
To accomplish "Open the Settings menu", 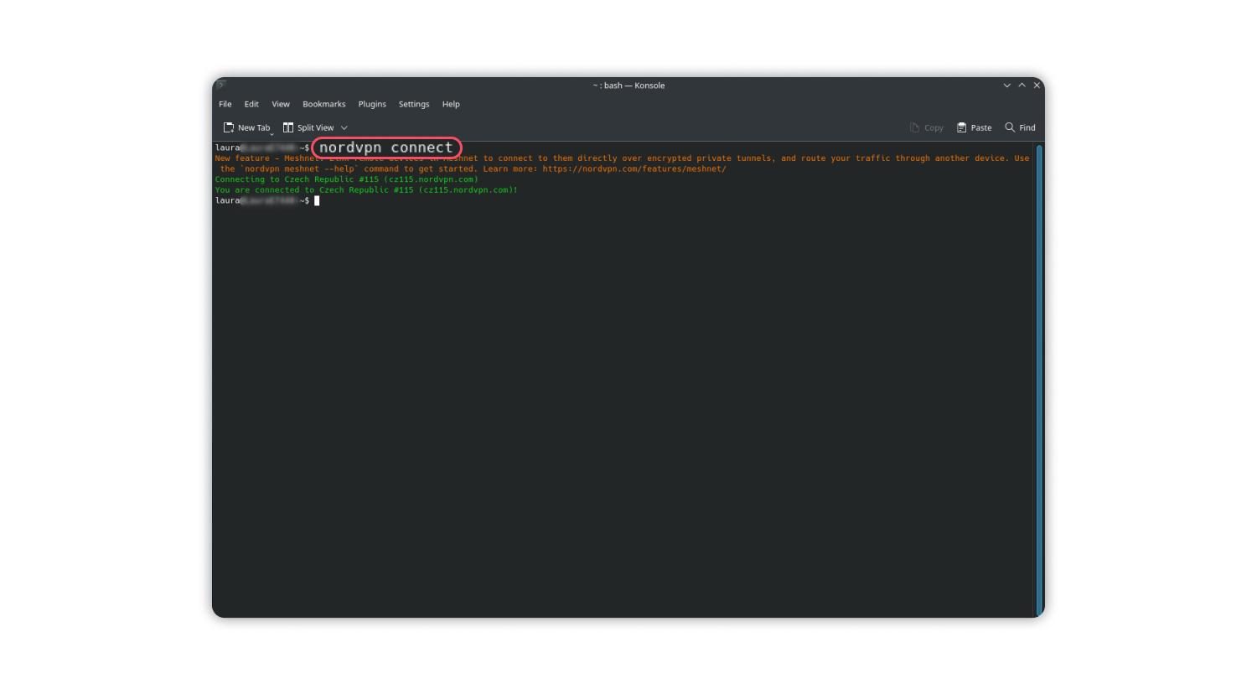I will [x=413, y=104].
